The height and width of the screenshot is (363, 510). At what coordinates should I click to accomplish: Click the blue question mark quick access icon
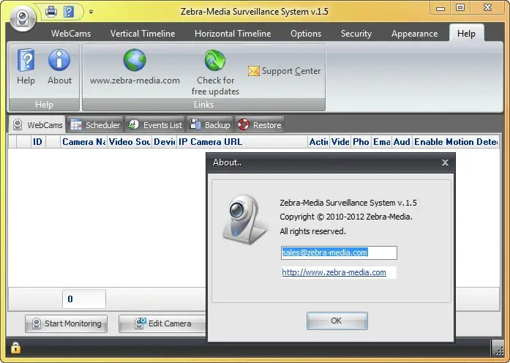click(69, 12)
